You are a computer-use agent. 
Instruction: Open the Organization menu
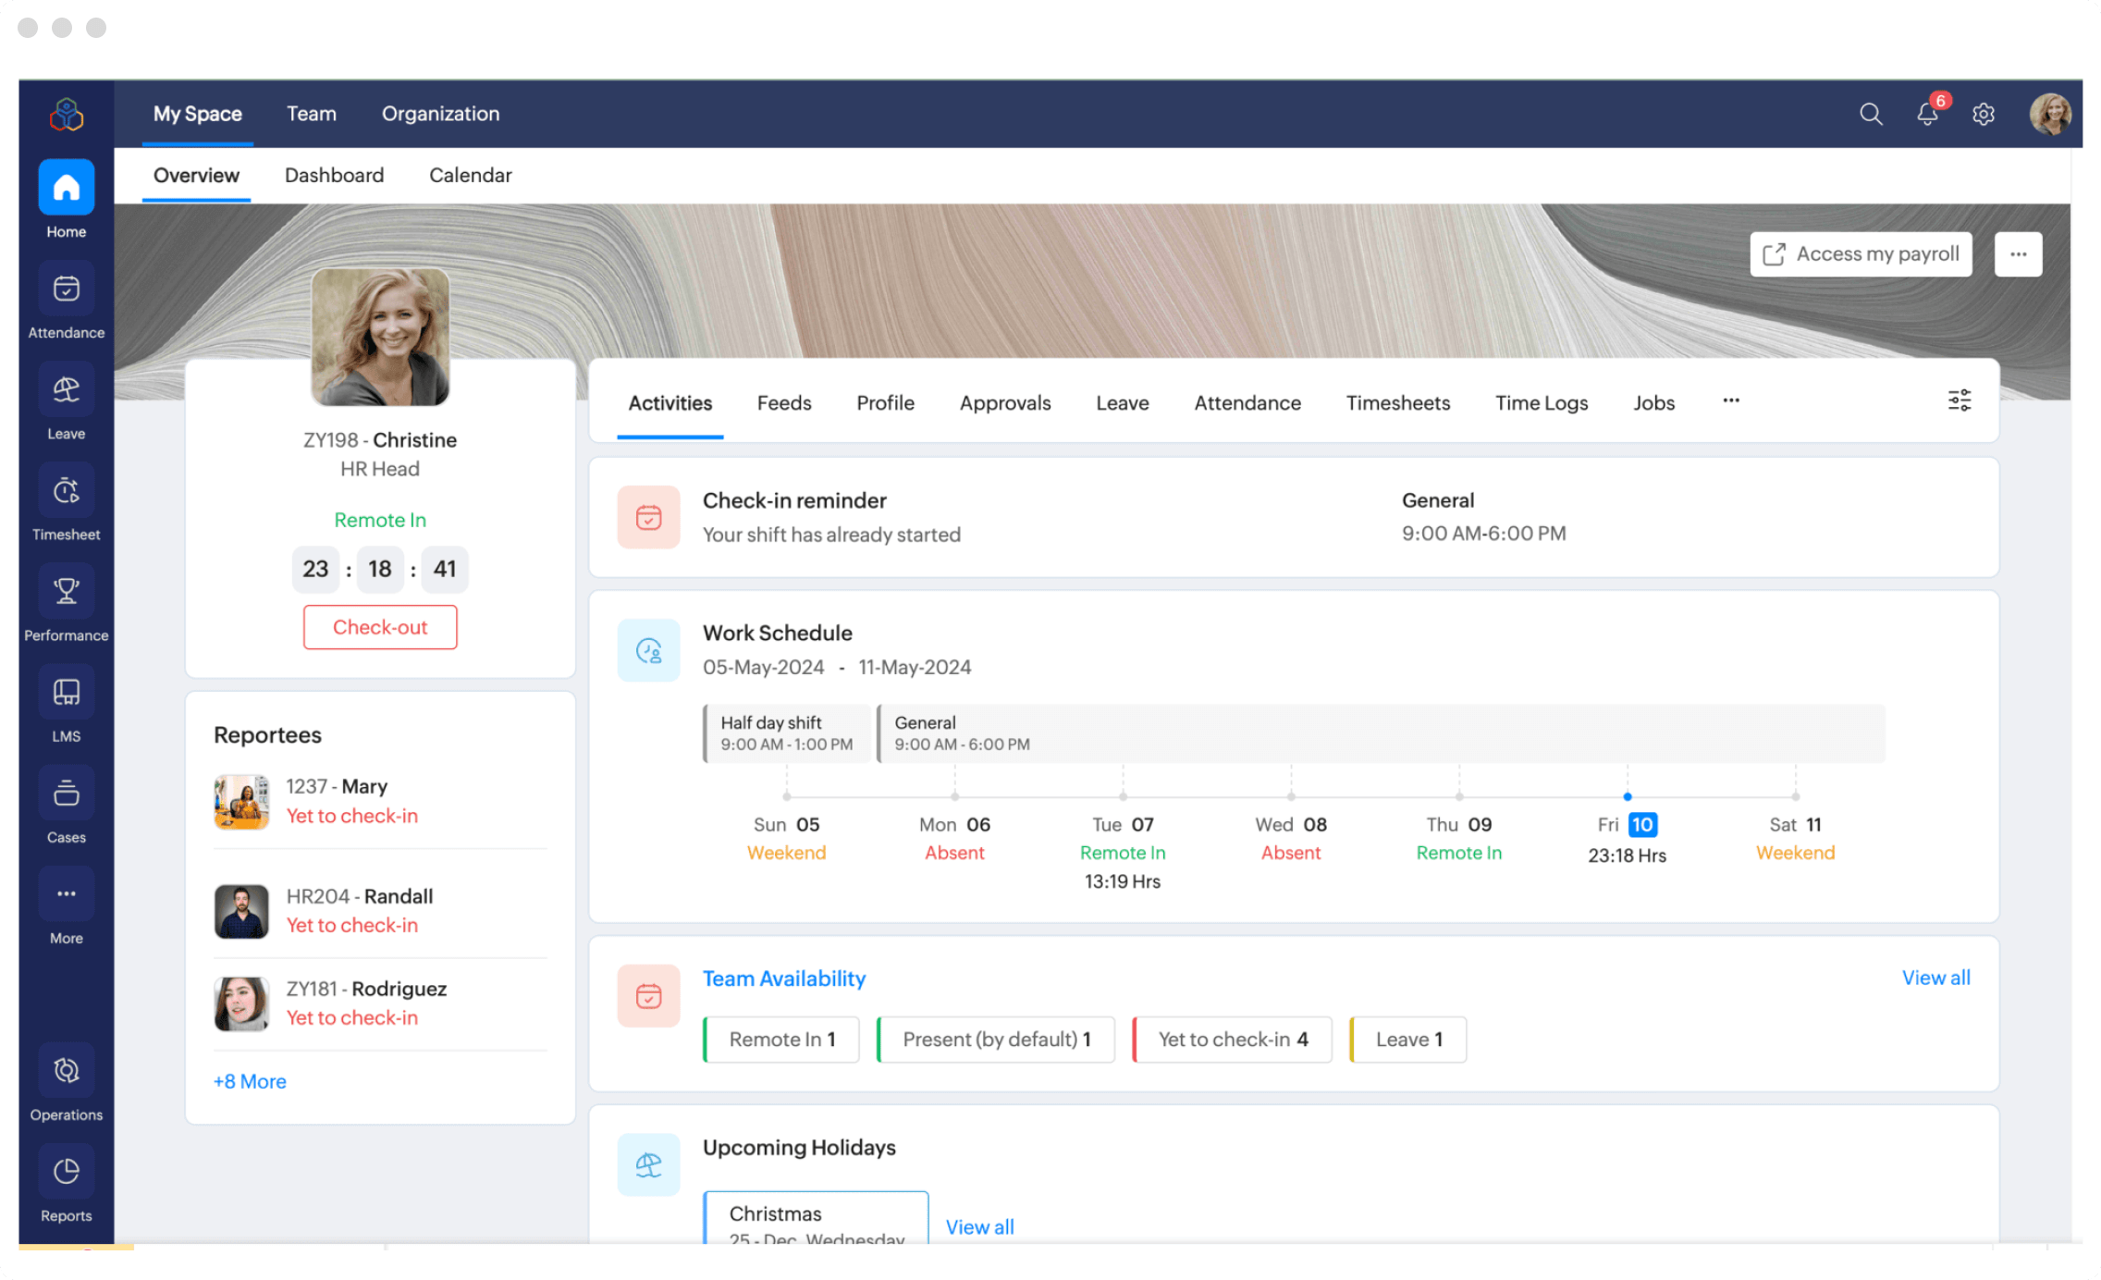[439, 113]
